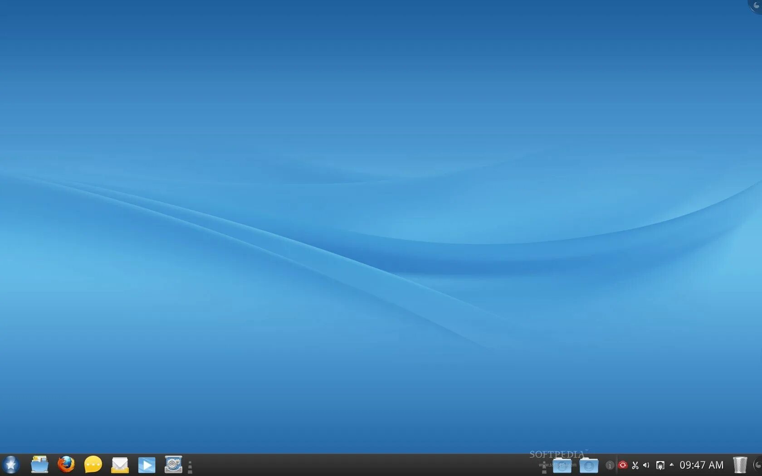This screenshot has width=762, height=476.
Task: Open the panel toolbox at taskbar end
Action: click(757, 465)
